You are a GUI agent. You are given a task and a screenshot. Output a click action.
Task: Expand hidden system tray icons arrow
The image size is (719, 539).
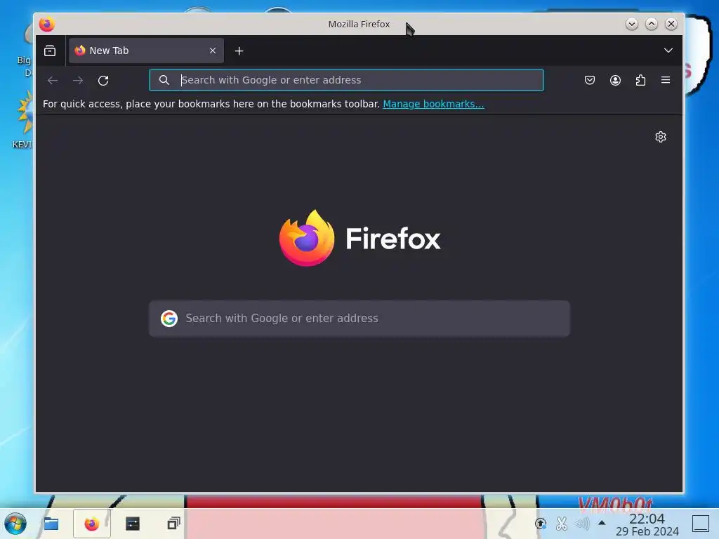(602, 523)
